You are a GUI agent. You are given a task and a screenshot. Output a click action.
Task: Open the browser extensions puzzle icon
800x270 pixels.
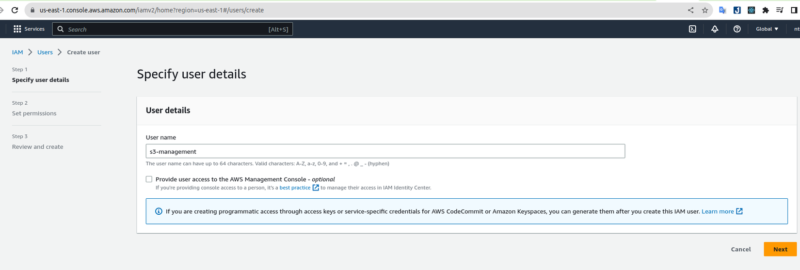(x=766, y=10)
